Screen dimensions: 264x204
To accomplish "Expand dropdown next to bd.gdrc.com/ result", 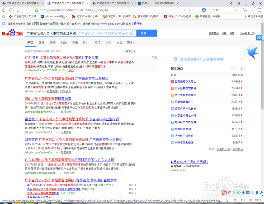I will coord(43,92).
